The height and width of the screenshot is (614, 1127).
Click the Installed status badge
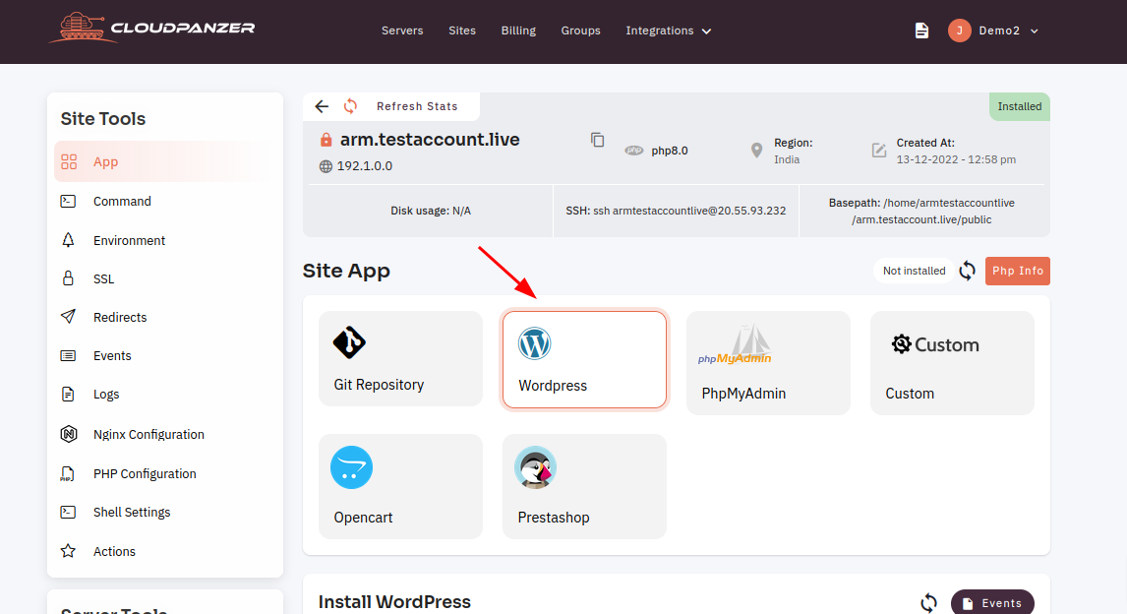[1019, 106]
